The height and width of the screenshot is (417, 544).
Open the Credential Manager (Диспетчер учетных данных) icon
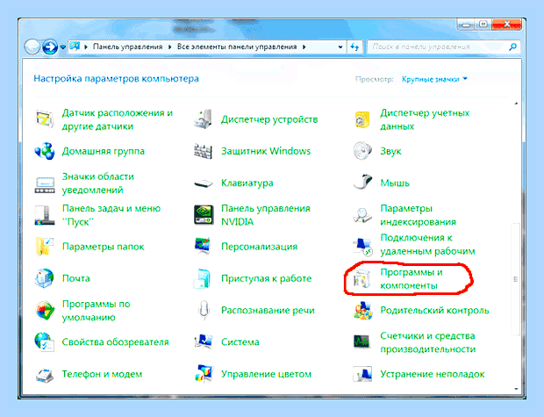coord(362,119)
